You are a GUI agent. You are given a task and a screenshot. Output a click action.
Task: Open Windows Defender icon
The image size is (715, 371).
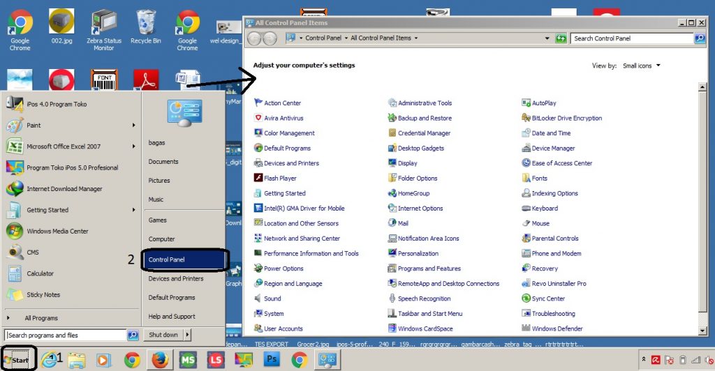526,328
